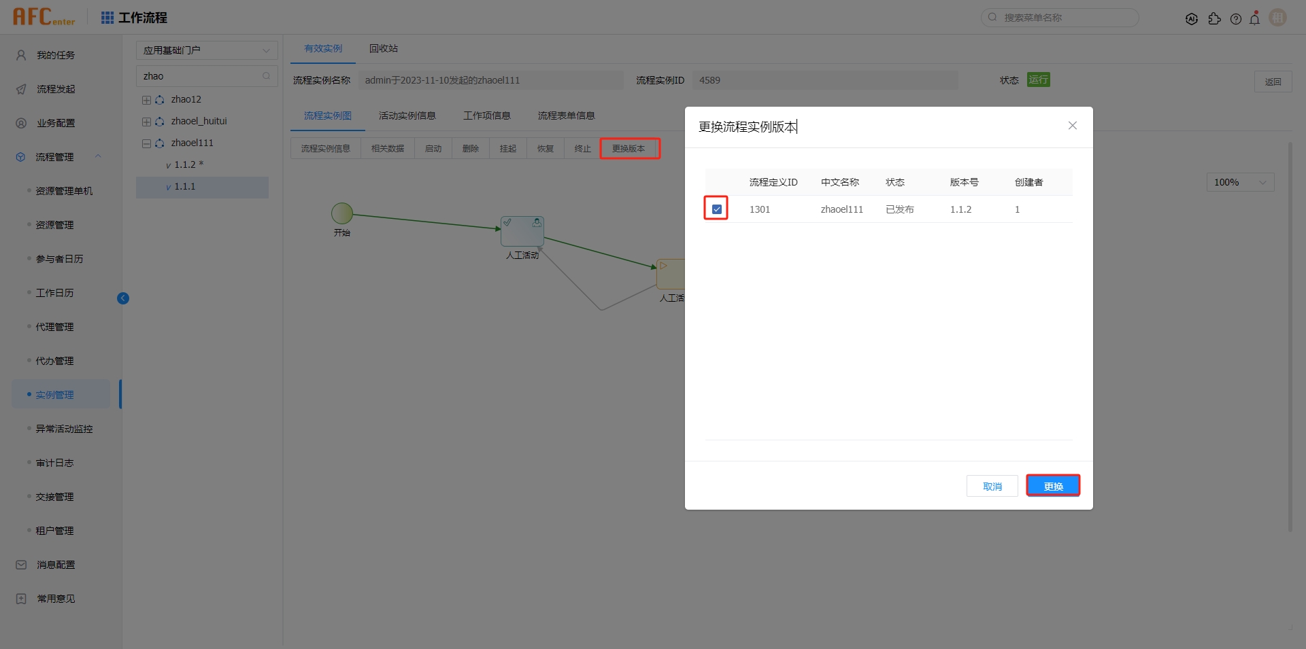The width and height of the screenshot is (1306, 649).
Task: Select the 我的任务 sidebar icon
Action: tap(20, 55)
